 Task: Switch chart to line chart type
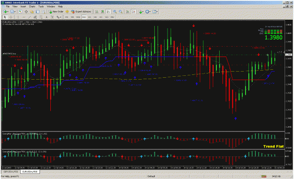108,12
